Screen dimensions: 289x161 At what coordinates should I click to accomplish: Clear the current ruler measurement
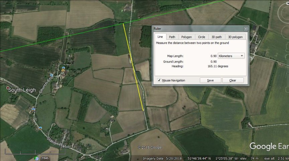[232, 80]
